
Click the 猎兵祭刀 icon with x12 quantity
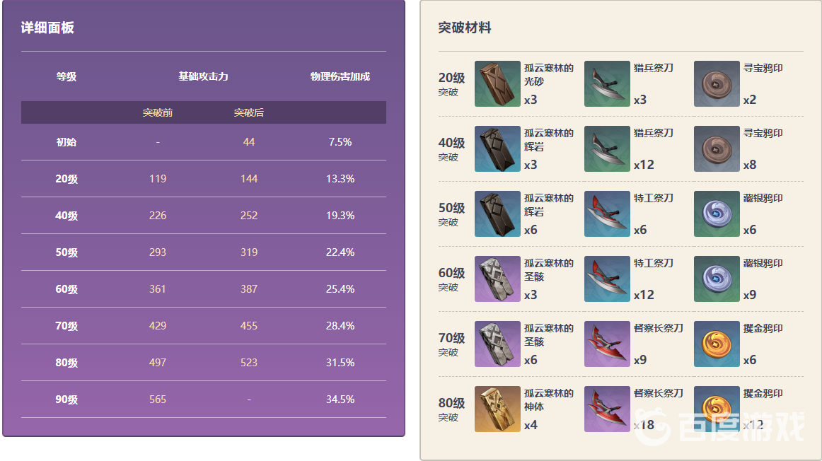pyautogui.click(x=607, y=149)
